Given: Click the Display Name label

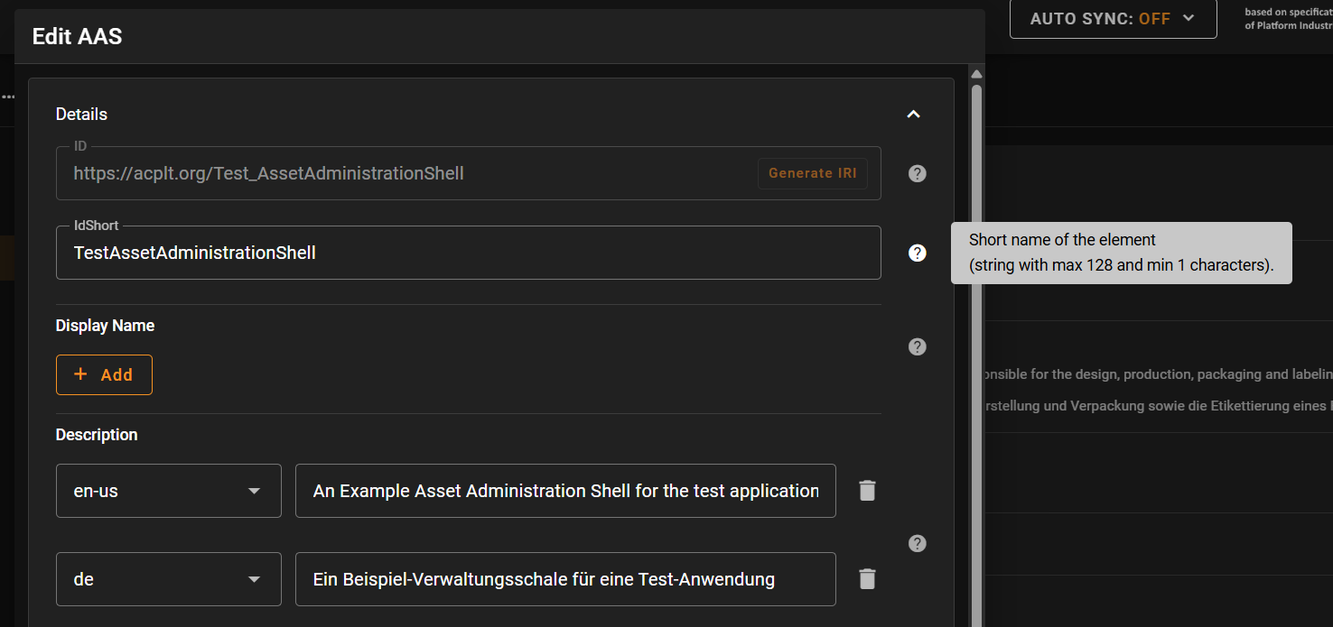Looking at the screenshot, I should [x=105, y=326].
